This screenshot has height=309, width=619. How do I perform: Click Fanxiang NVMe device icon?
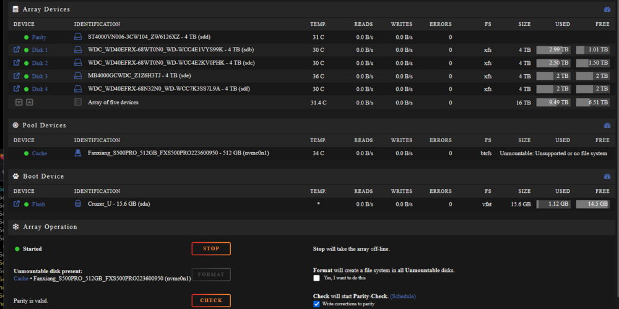click(78, 153)
